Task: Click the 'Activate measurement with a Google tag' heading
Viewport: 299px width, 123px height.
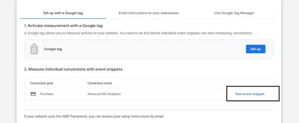Action: (x=63, y=26)
